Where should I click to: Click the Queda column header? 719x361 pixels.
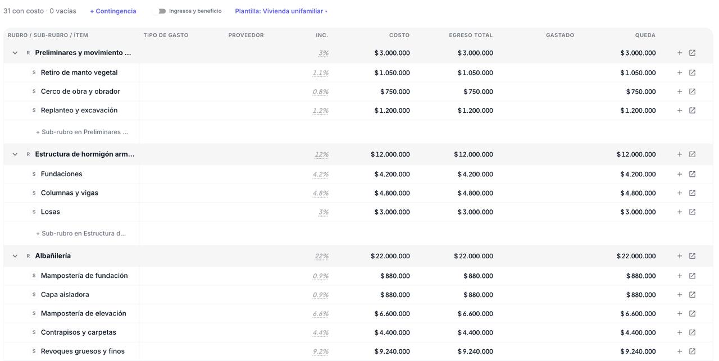(x=645, y=35)
